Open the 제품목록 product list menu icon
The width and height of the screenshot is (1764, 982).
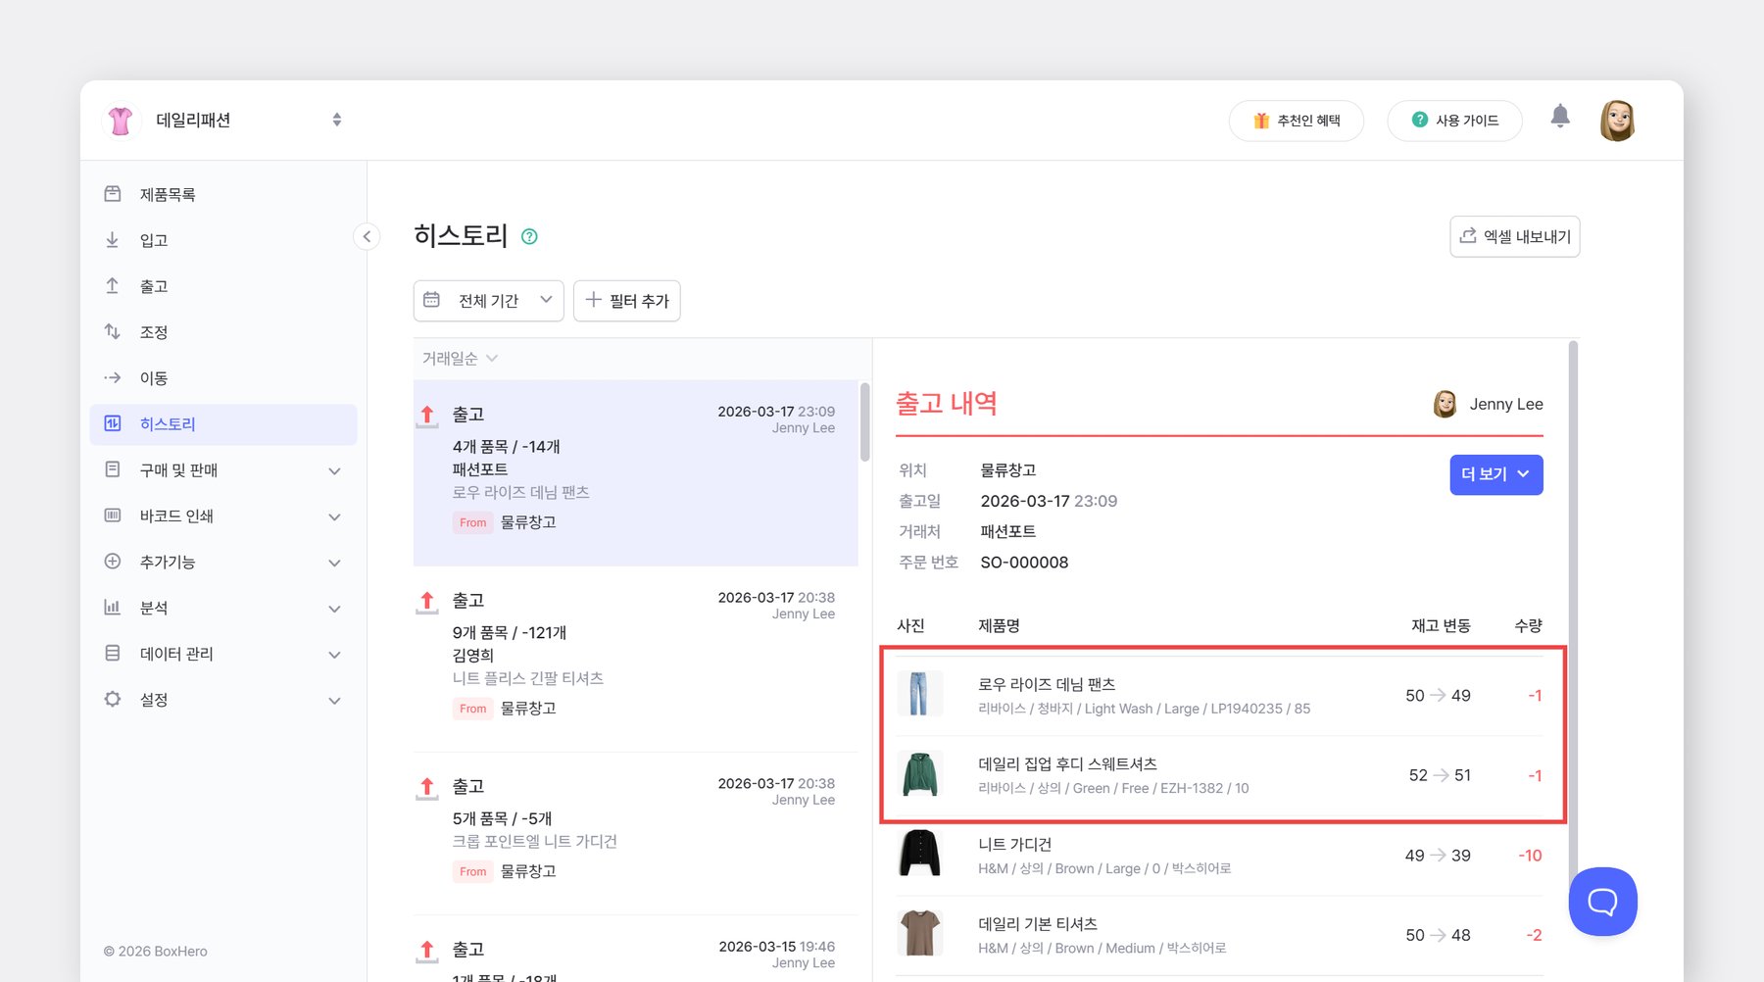(113, 193)
